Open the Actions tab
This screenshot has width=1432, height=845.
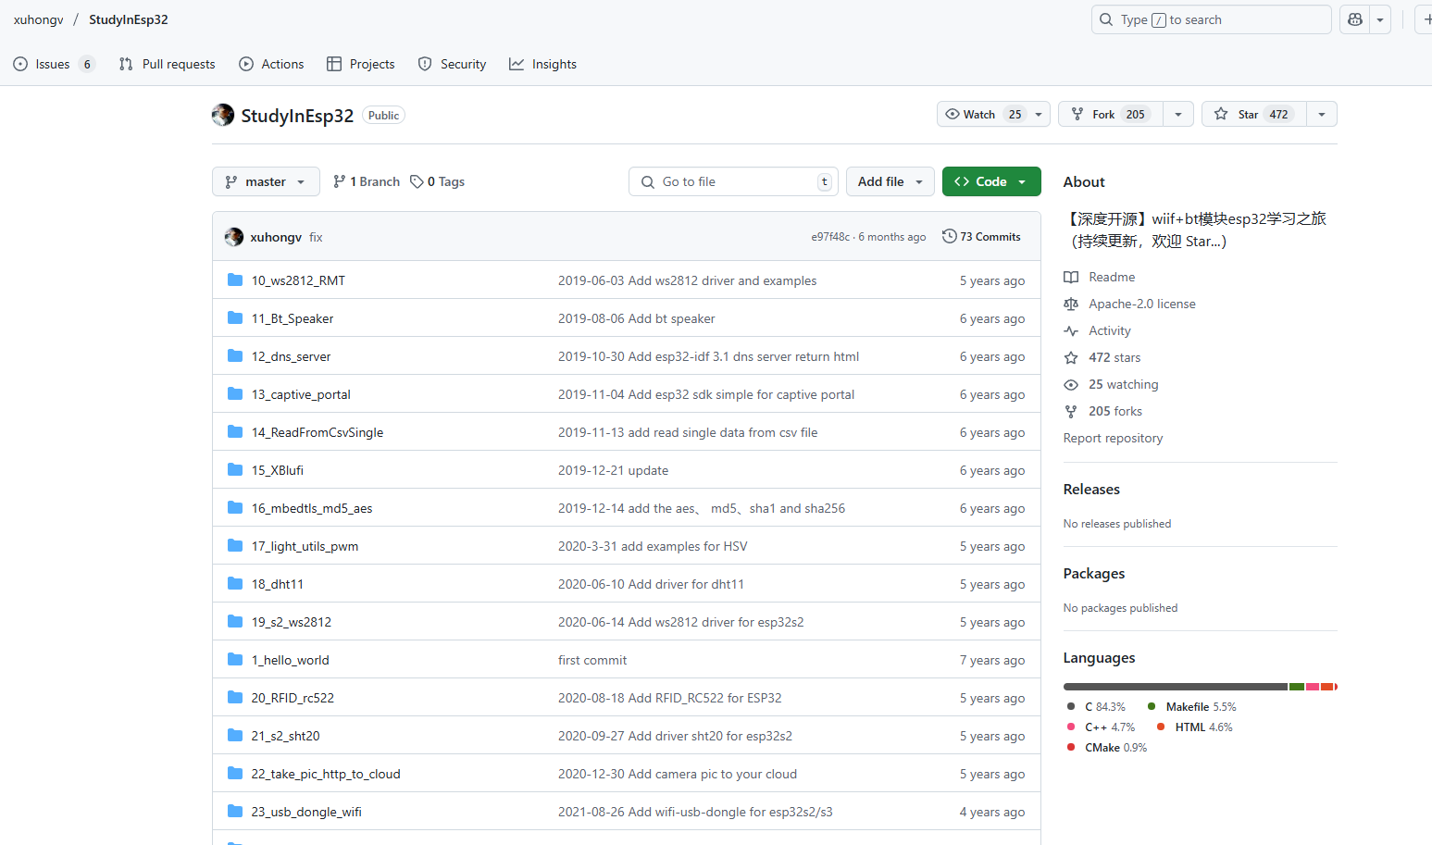(271, 64)
